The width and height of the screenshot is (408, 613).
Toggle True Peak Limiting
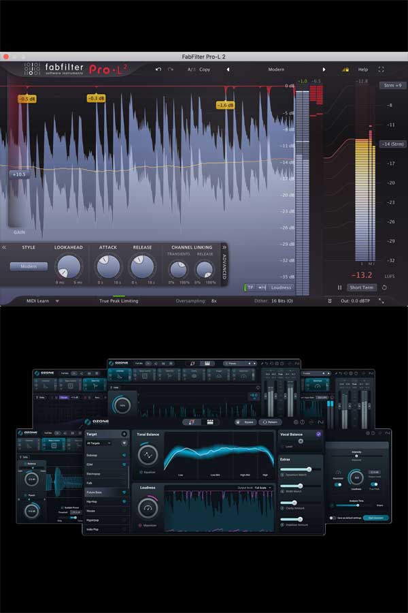119,300
